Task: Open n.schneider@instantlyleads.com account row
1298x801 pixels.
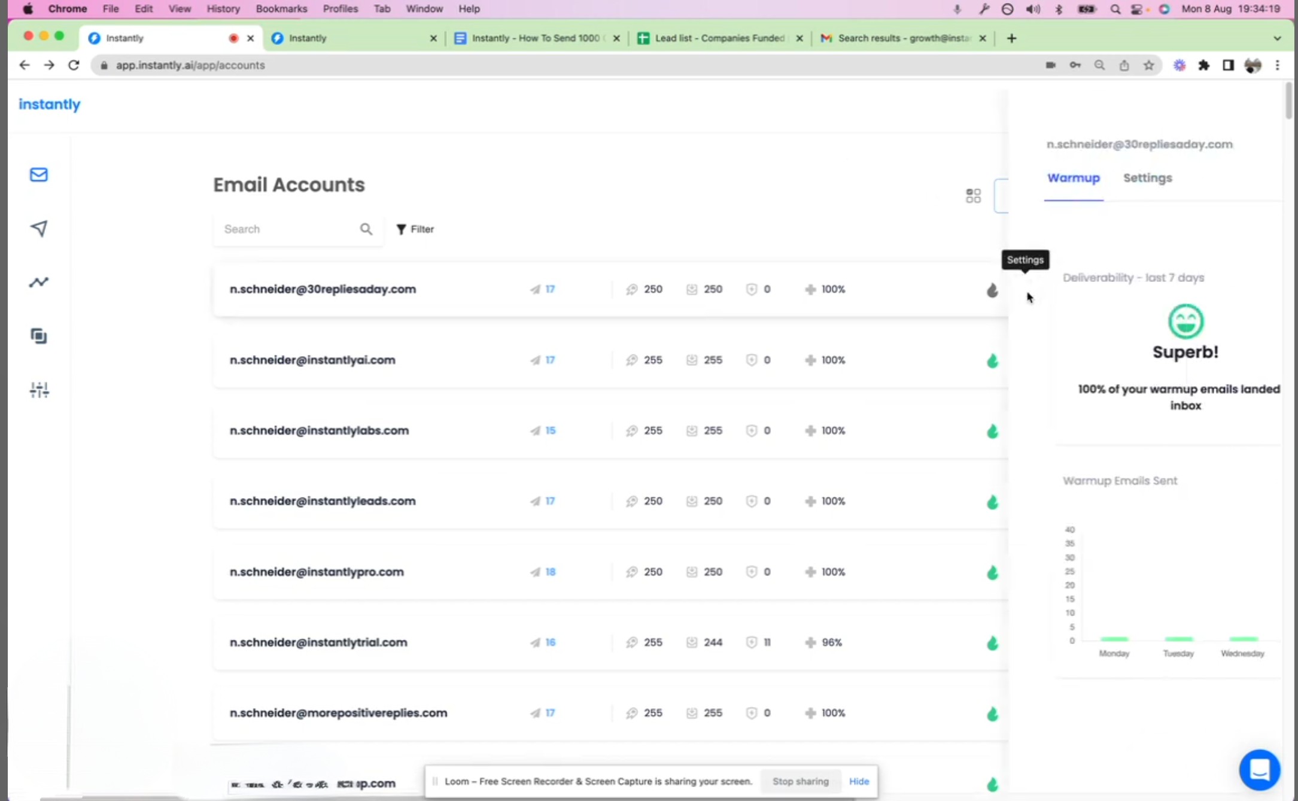Action: tap(610, 501)
